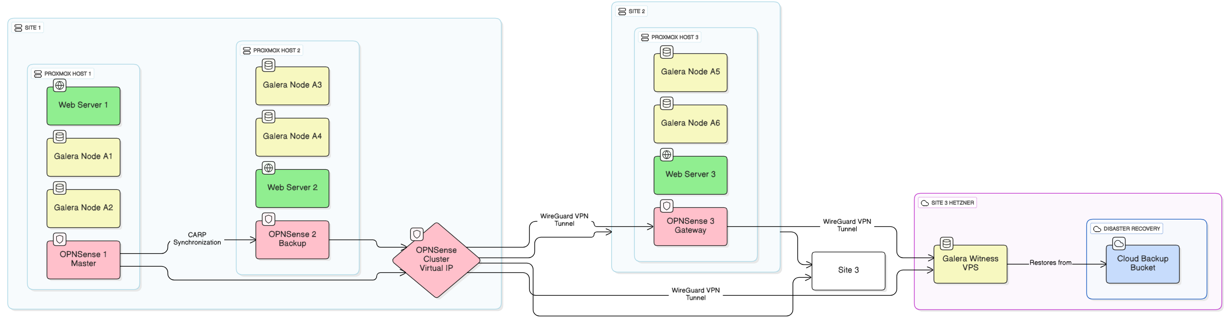Image resolution: width=1230 pixels, height=328 pixels.
Task: Click the database icon on Galera Node A5
Action: (667, 52)
